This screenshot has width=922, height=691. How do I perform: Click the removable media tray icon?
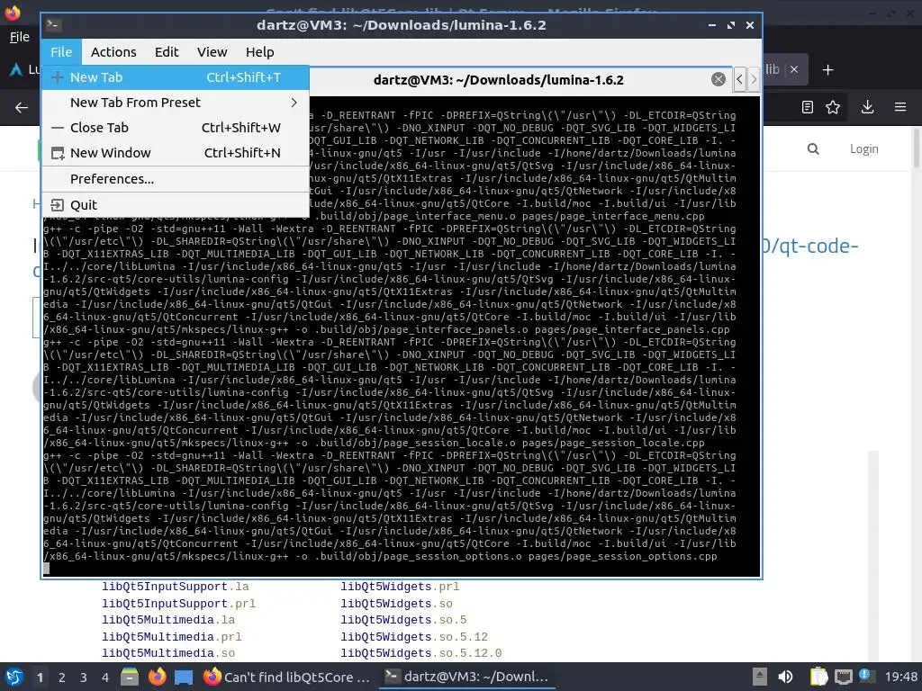760,677
